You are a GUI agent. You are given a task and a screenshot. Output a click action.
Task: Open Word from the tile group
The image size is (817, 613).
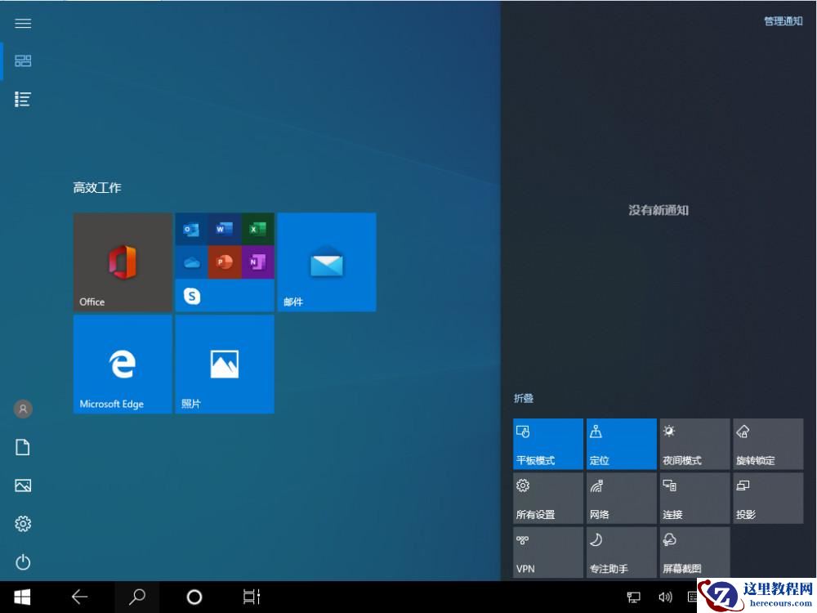pyautogui.click(x=224, y=229)
